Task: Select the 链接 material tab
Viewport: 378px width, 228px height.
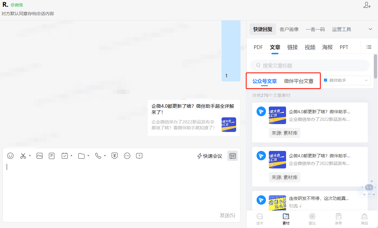Action: (292, 47)
